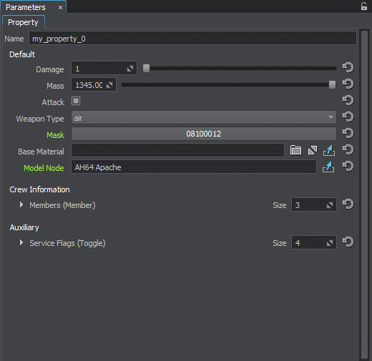Expand the Members (Member) array
The height and width of the screenshot is (361, 372).
click(x=21, y=204)
